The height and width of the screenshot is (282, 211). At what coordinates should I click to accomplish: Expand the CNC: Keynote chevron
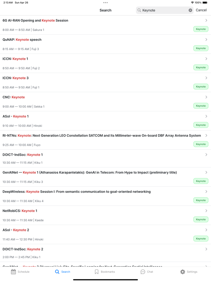[x=206, y=97]
